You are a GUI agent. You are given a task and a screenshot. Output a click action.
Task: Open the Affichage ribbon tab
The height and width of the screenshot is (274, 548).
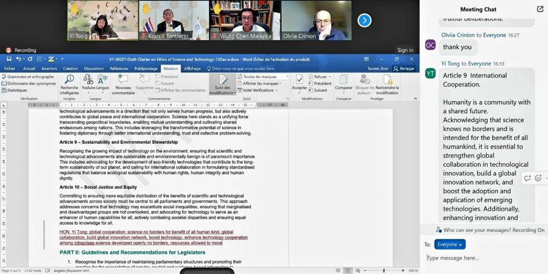[x=192, y=69]
